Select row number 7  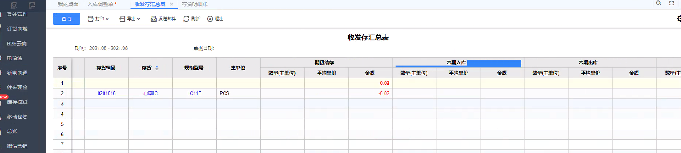[x=62, y=144]
